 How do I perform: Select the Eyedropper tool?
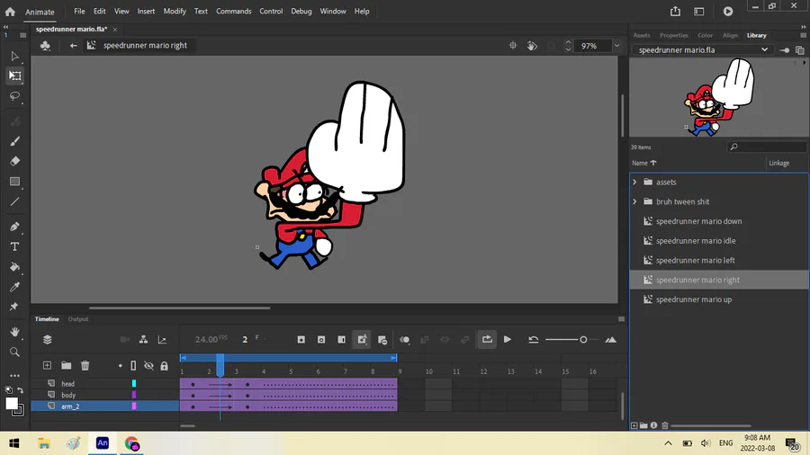(14, 287)
